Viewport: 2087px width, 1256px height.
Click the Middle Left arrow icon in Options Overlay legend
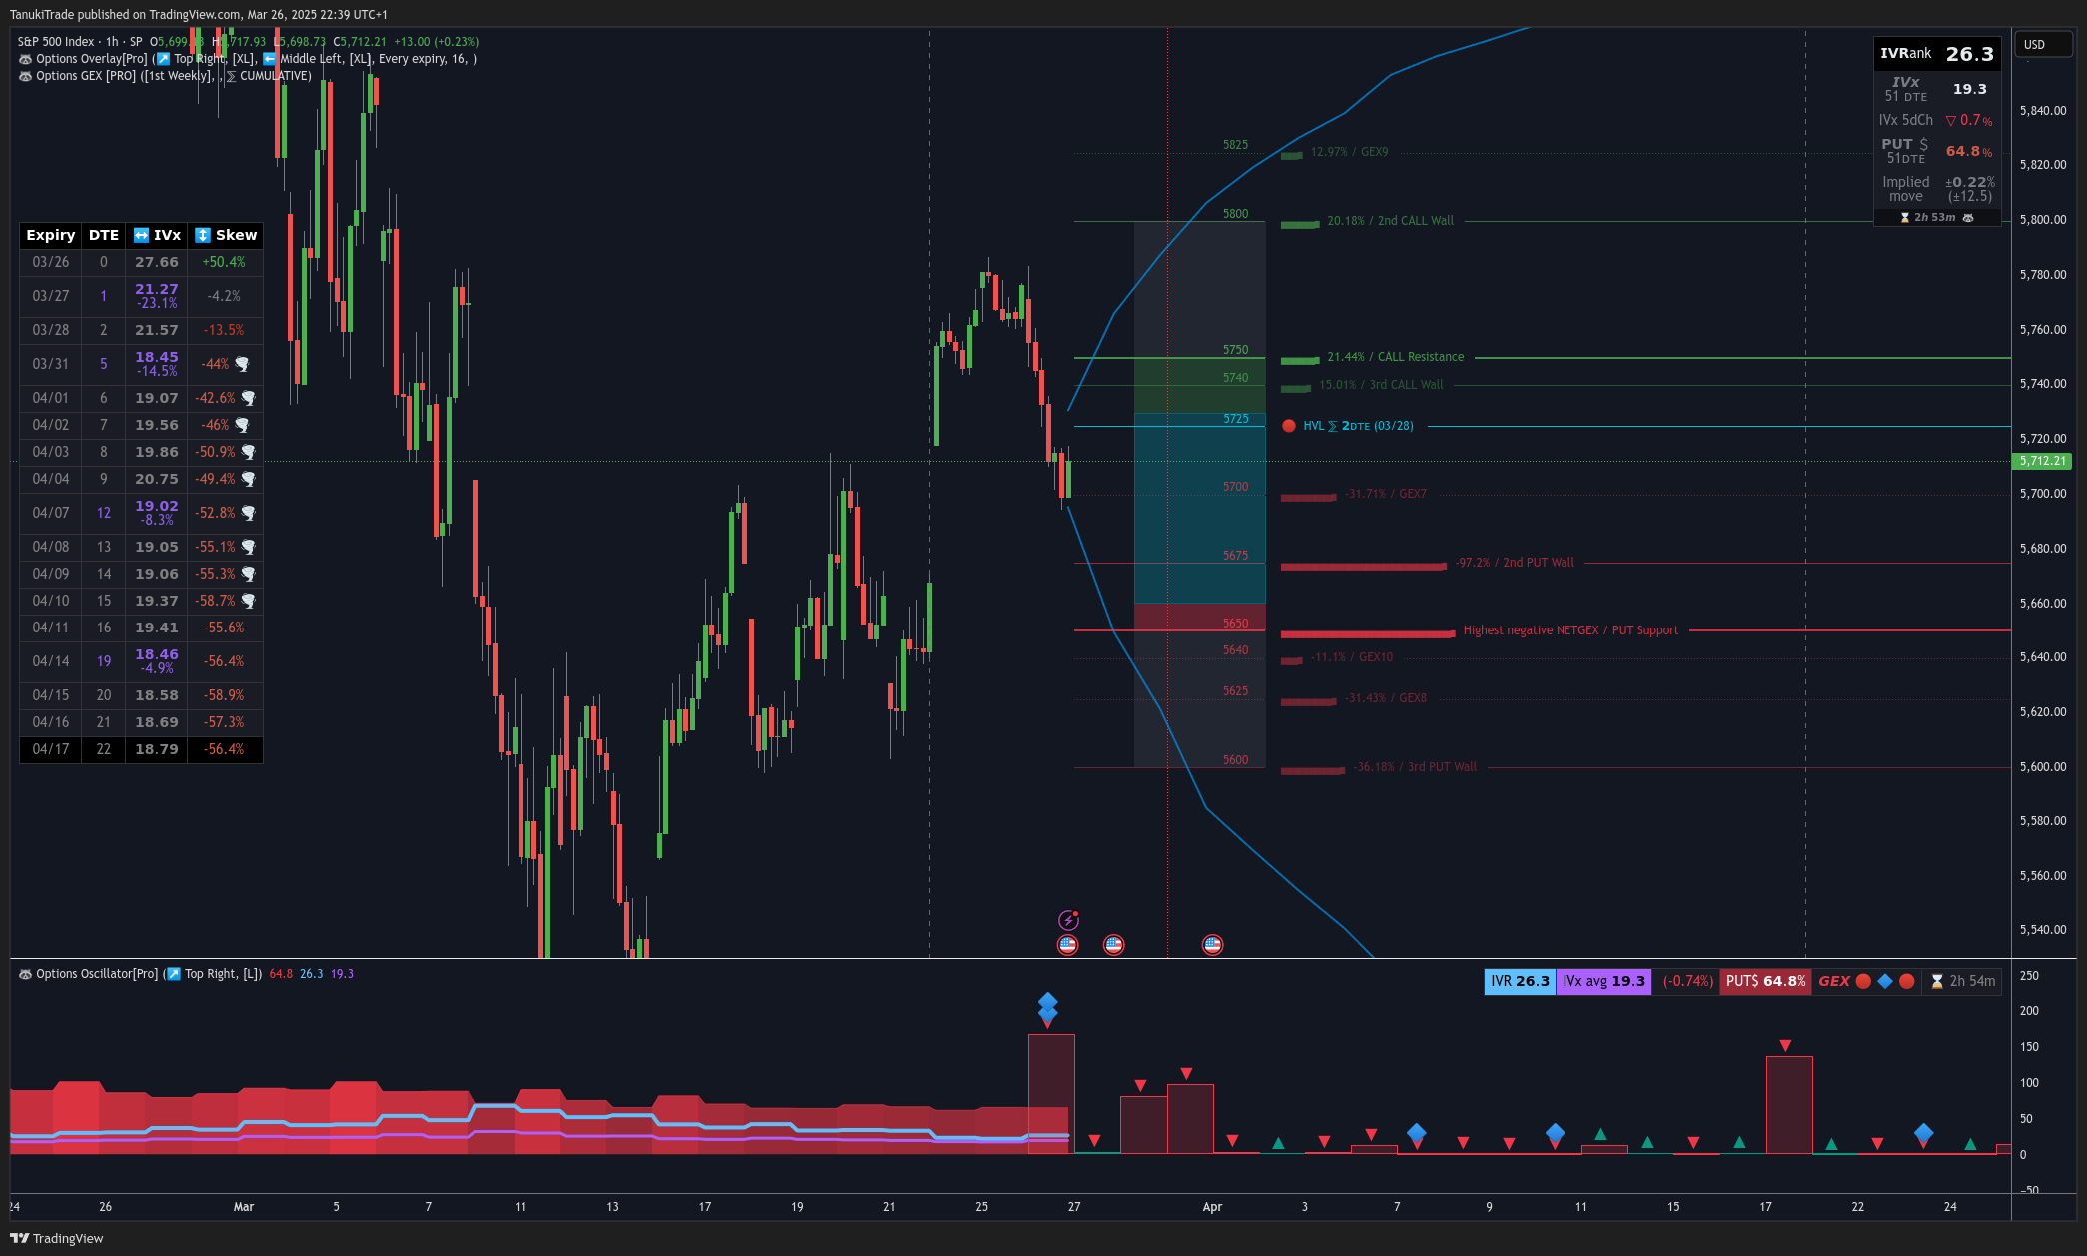click(270, 59)
